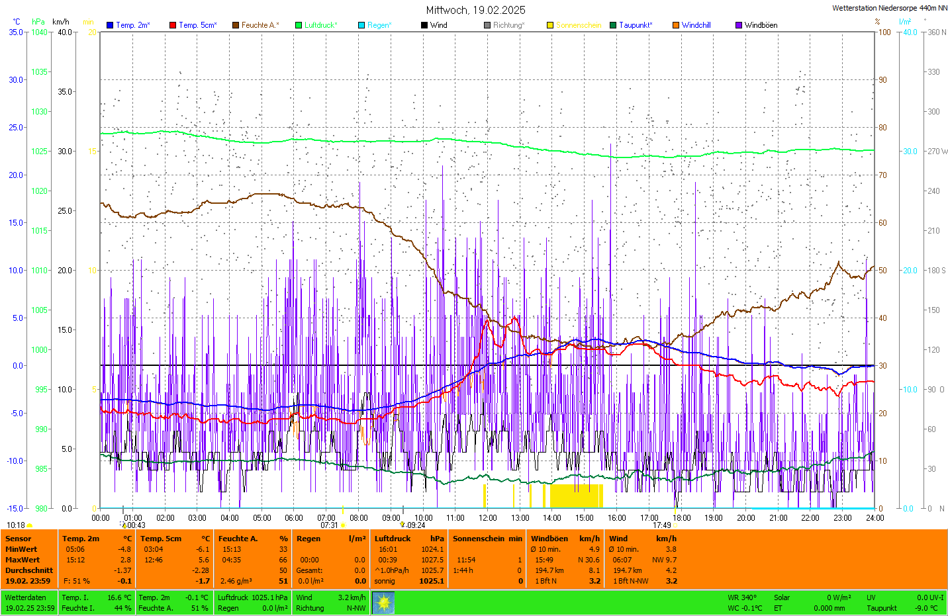Toggle the Windchill series legend label
948x616 pixels.
click(x=696, y=25)
